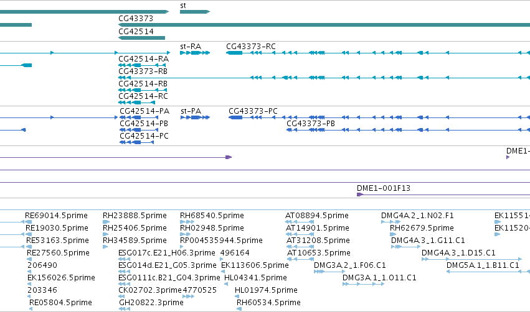The width and height of the screenshot is (530, 312).
Task: Click the RE05804.5prime EST label
Action: coord(60,303)
